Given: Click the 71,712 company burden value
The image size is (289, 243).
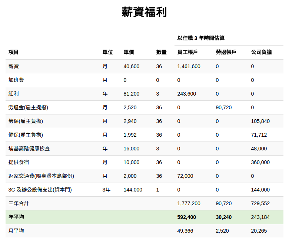Looking at the screenshot, I should coord(259,135).
